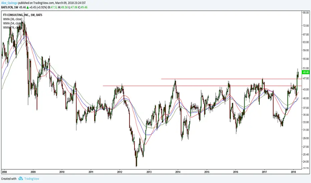The height and width of the screenshot is (183, 311).
Task: Open the TradingView link in footer
Action: pyautogui.click(x=32, y=179)
